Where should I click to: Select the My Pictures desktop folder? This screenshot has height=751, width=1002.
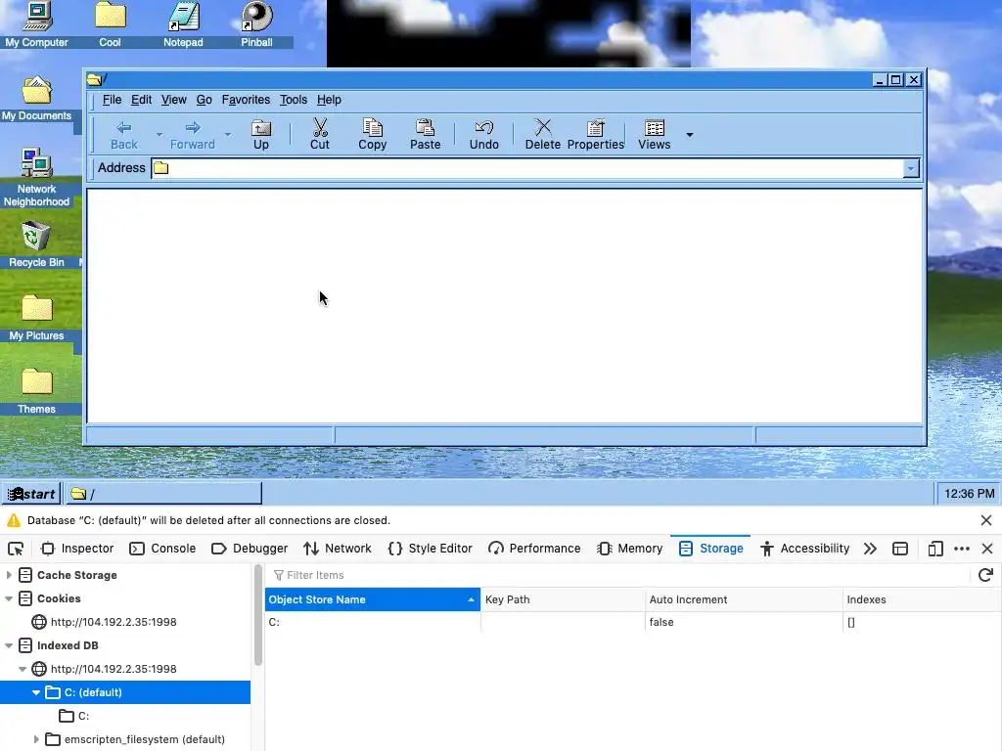(36, 318)
